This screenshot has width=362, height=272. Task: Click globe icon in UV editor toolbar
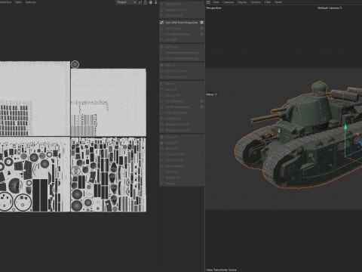click(x=150, y=2)
